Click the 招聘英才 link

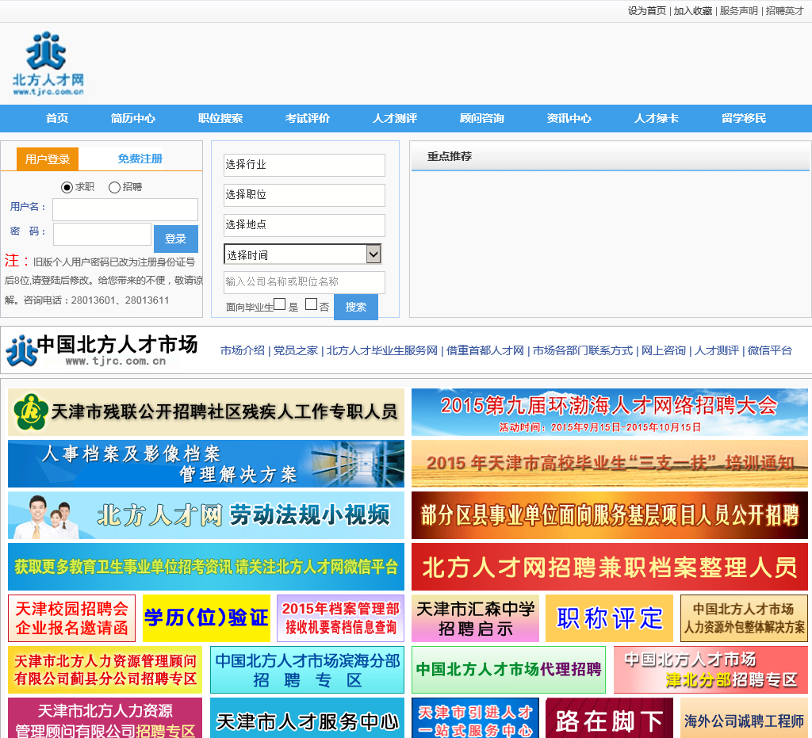(784, 11)
